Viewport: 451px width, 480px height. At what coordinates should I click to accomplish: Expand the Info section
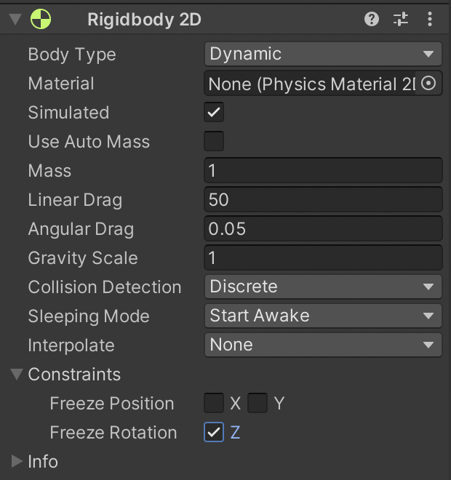click(17, 461)
